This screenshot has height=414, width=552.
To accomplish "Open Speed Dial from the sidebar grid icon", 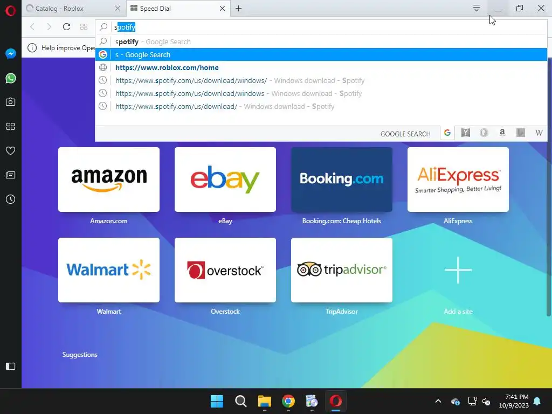I will (11, 126).
